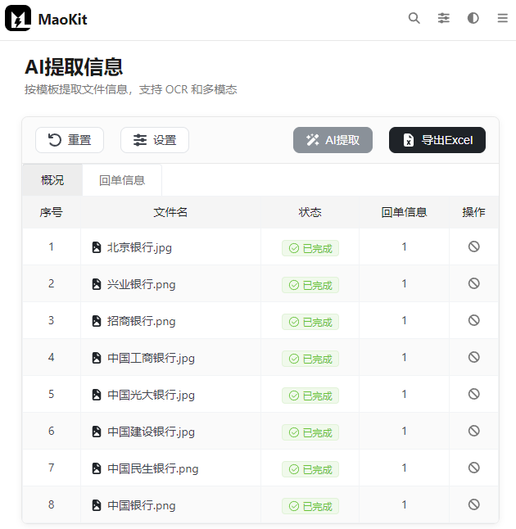Viewport: 516px width, 529px height.
Task: Click the 重置 reset button
Action: click(70, 140)
